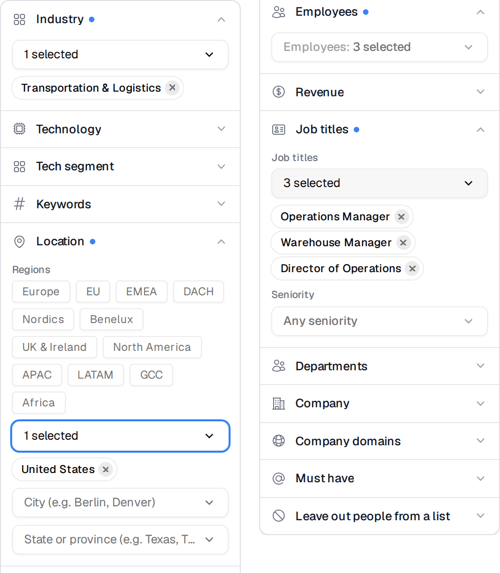Screen dimensions: 500x573
Task: Click the Departments people icon
Action: click(x=279, y=366)
